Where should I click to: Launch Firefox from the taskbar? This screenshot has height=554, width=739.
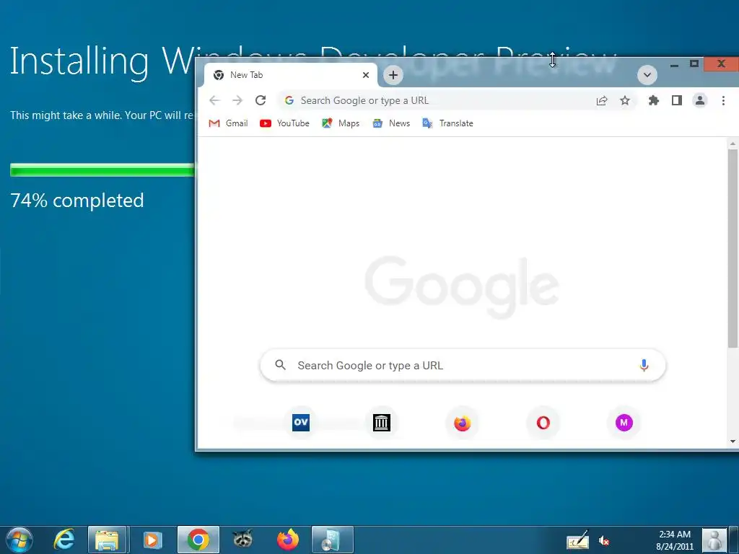(x=288, y=540)
